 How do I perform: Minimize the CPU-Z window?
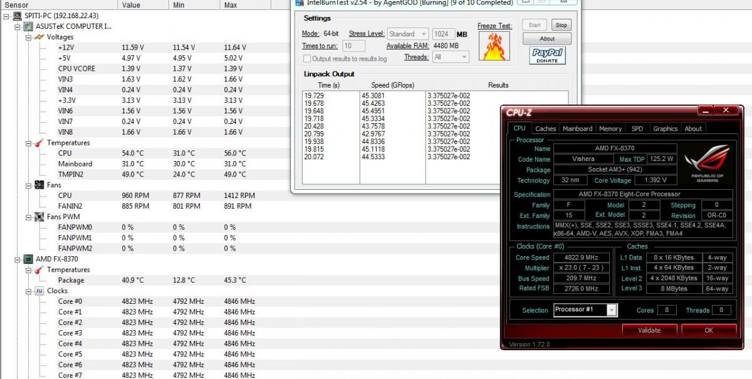click(705, 111)
